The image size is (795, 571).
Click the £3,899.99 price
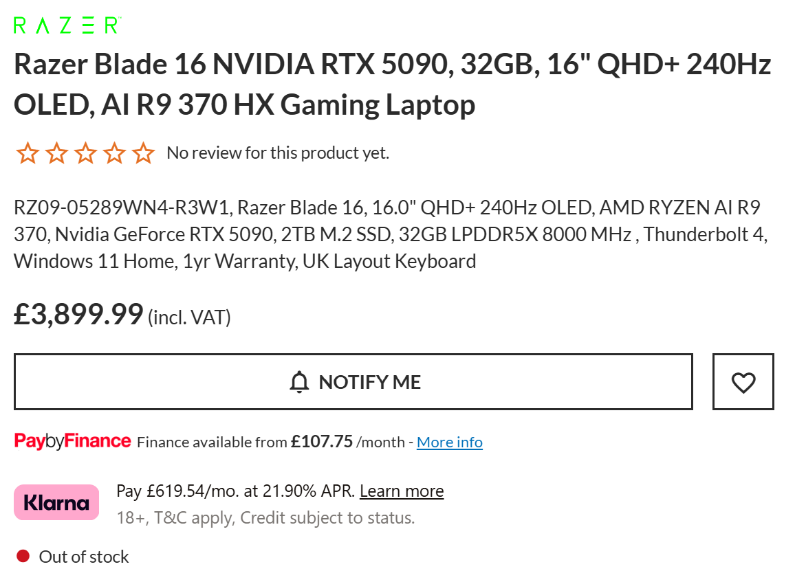click(x=78, y=314)
